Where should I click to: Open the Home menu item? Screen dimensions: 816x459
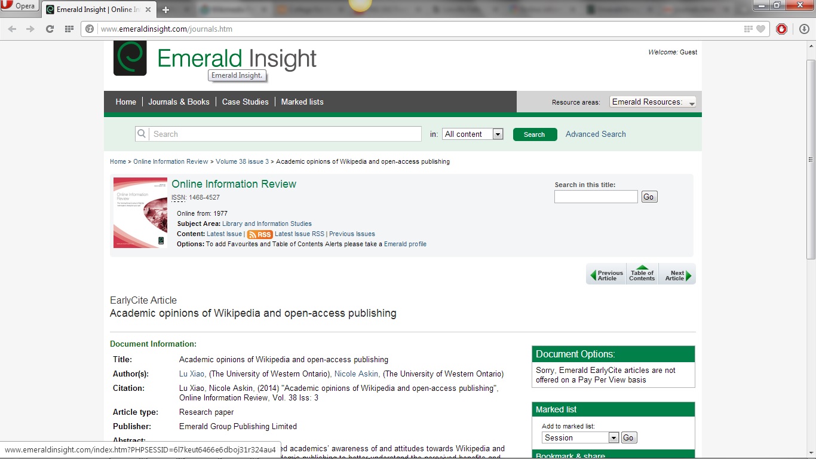(125, 102)
